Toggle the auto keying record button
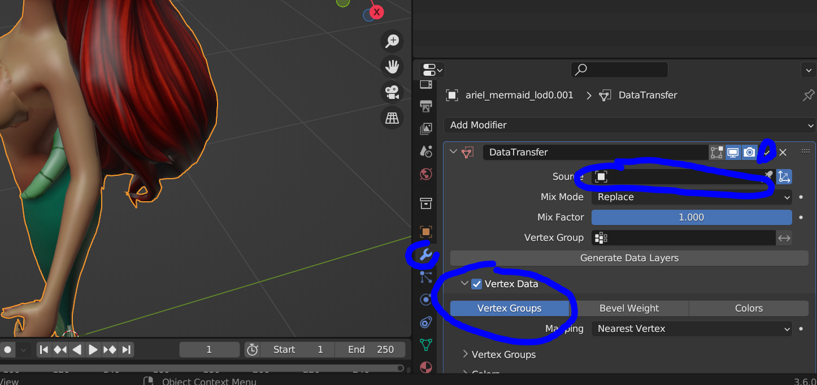Screen dimensions: 817x385 pos(8,350)
